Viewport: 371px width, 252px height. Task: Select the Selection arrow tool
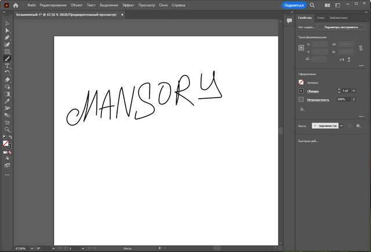pos(8,23)
